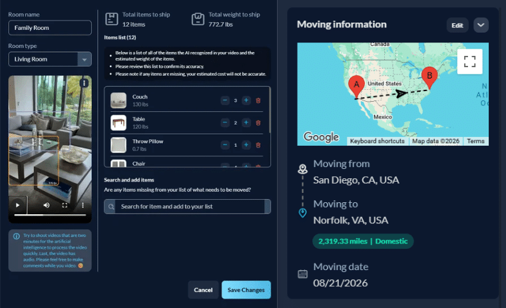Click the Table item thumbnail

[x=119, y=122]
